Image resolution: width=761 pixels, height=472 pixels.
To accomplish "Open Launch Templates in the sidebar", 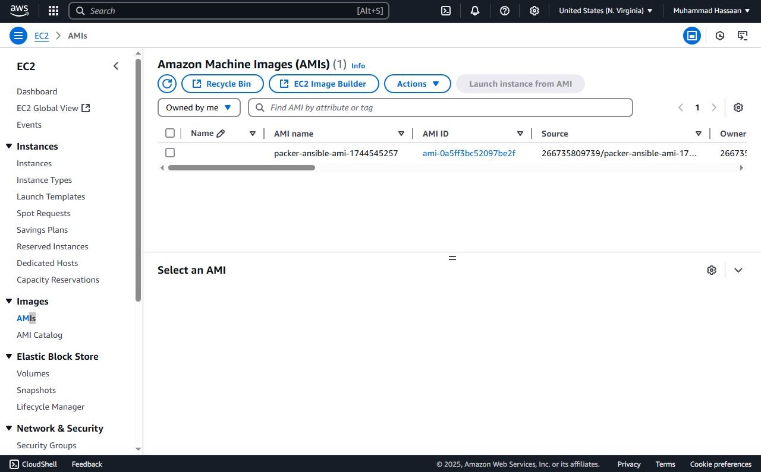I will [51, 197].
